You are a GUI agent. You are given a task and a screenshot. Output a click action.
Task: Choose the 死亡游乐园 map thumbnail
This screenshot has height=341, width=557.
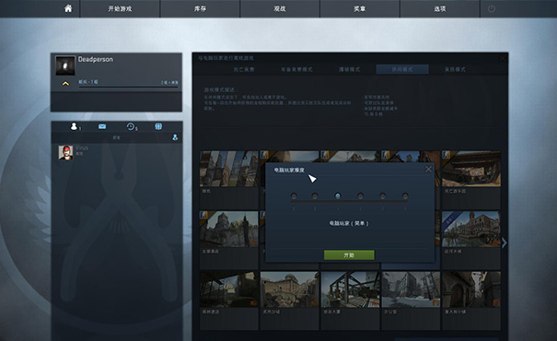pyautogui.click(x=471, y=169)
